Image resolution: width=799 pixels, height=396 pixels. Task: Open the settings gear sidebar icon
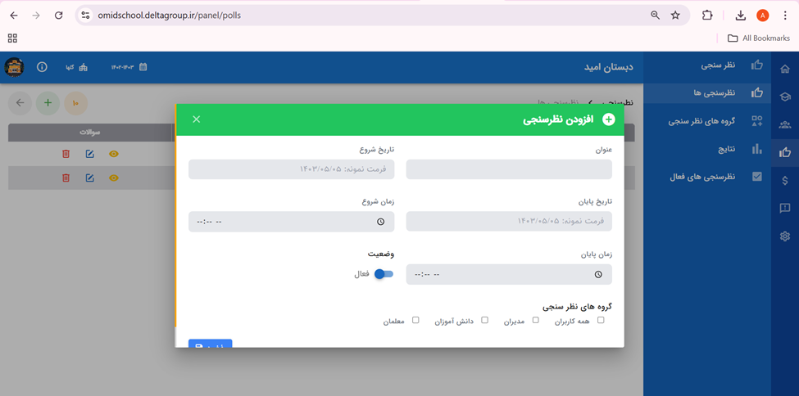coord(785,236)
